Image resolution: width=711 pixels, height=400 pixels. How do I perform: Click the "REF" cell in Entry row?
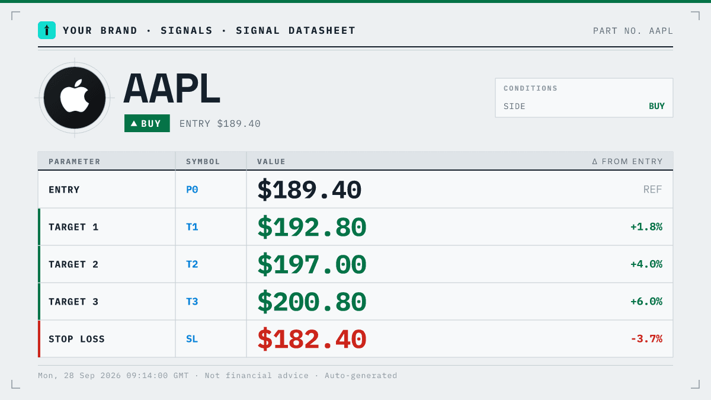click(653, 190)
